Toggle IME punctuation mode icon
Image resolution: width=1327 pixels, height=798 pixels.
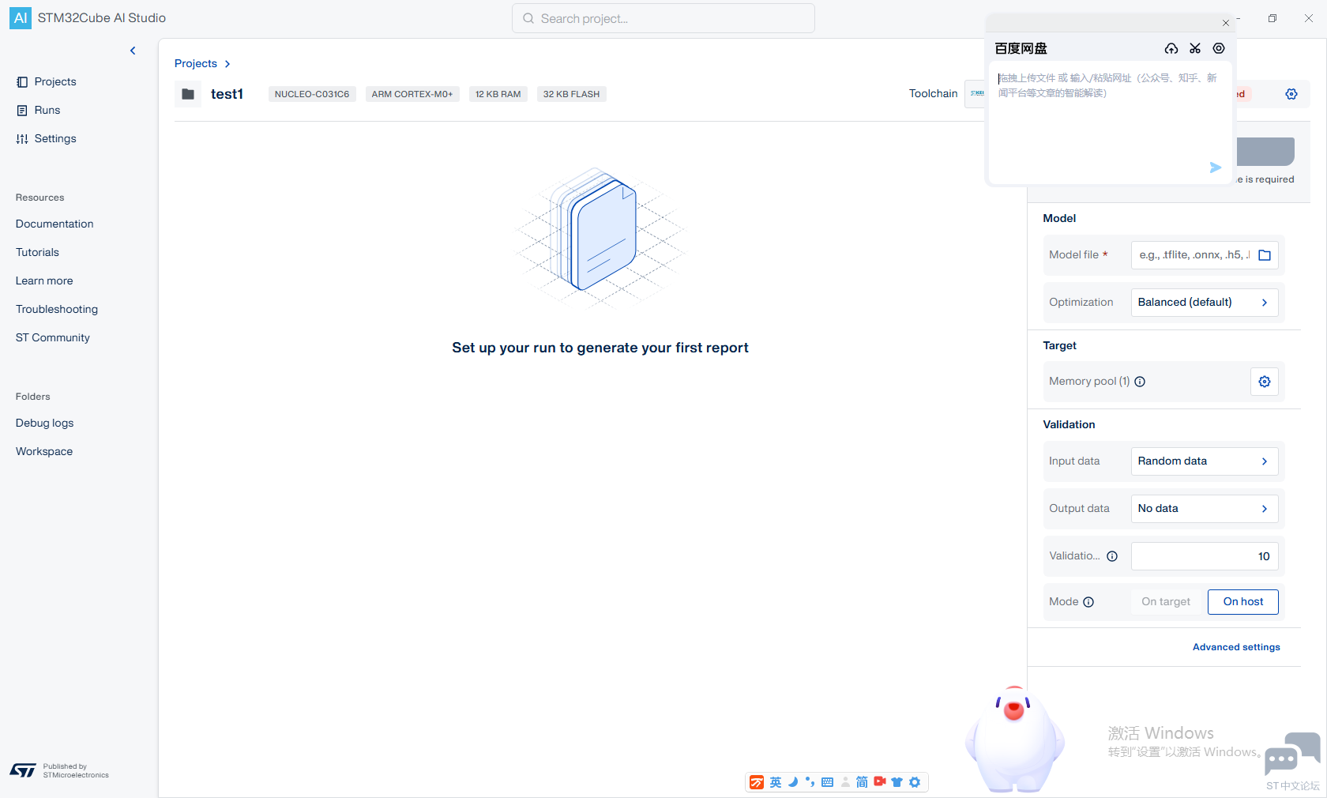(x=810, y=782)
